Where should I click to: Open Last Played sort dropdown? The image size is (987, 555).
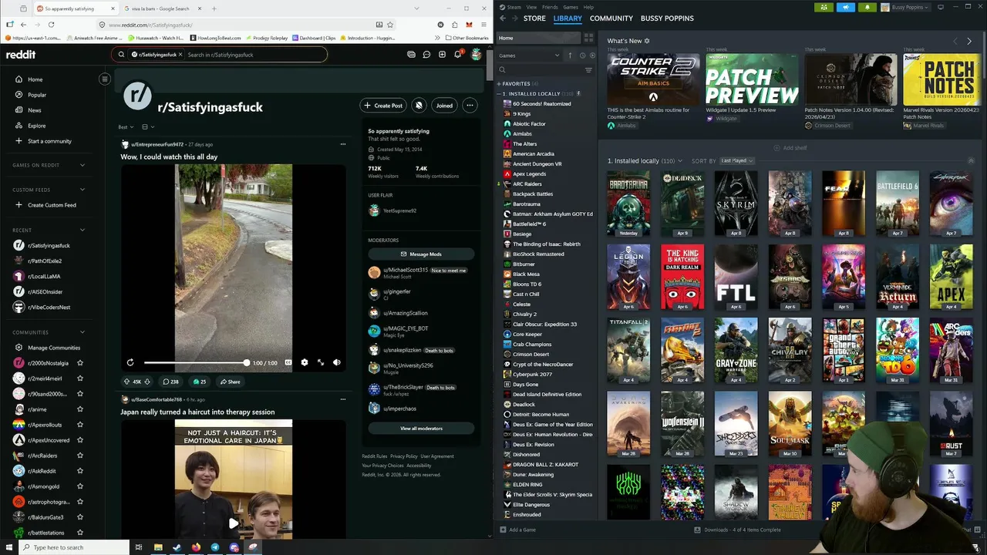coord(736,160)
